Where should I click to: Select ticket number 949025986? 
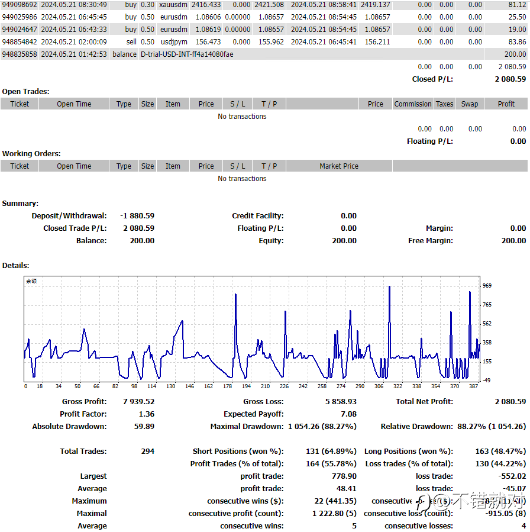coord(20,17)
